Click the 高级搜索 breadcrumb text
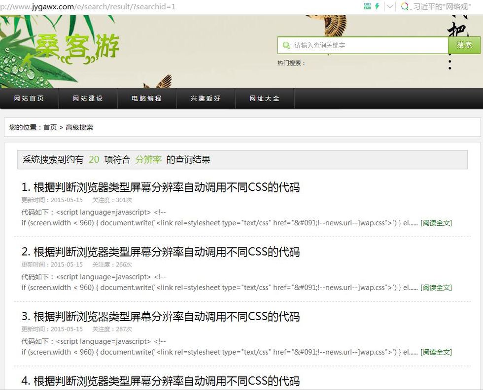This screenshot has width=483, height=390. (x=79, y=127)
